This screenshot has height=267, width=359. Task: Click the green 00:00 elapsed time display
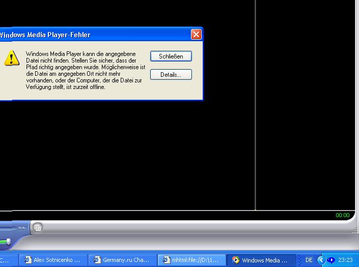343,215
